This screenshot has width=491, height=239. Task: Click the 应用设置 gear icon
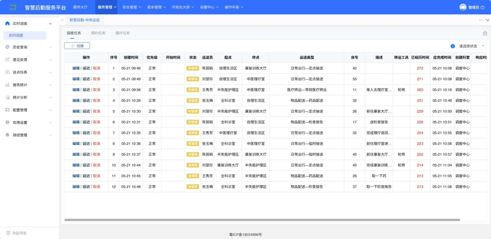pos(7,123)
